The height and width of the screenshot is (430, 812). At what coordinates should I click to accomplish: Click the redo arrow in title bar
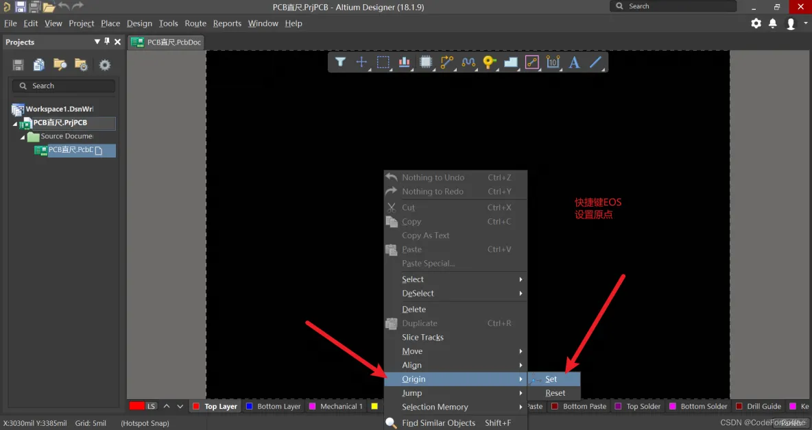tap(77, 6)
